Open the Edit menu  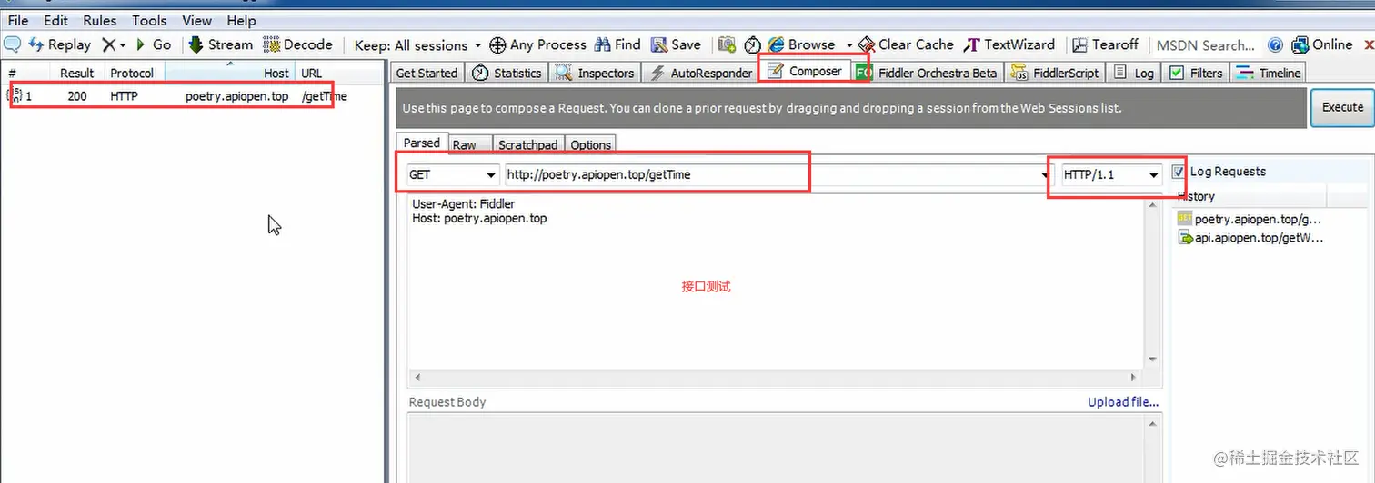pyautogui.click(x=55, y=20)
